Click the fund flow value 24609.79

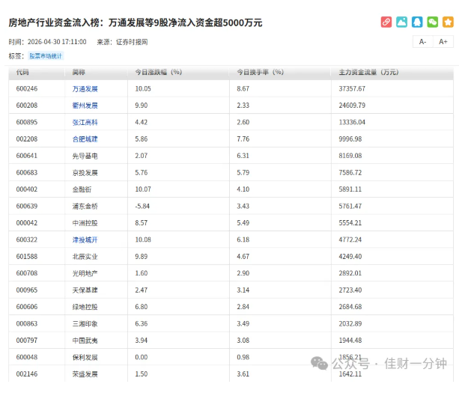[x=352, y=106]
